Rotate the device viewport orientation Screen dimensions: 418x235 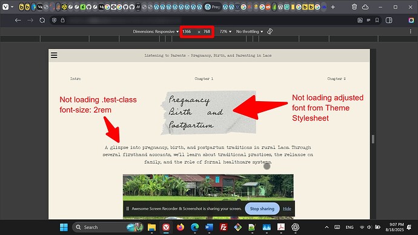tap(270, 31)
